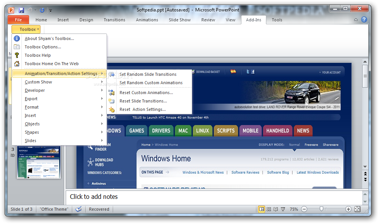The width and height of the screenshot is (379, 224).
Task: Click the Toolbox Home house icon
Action: [x=17, y=64]
